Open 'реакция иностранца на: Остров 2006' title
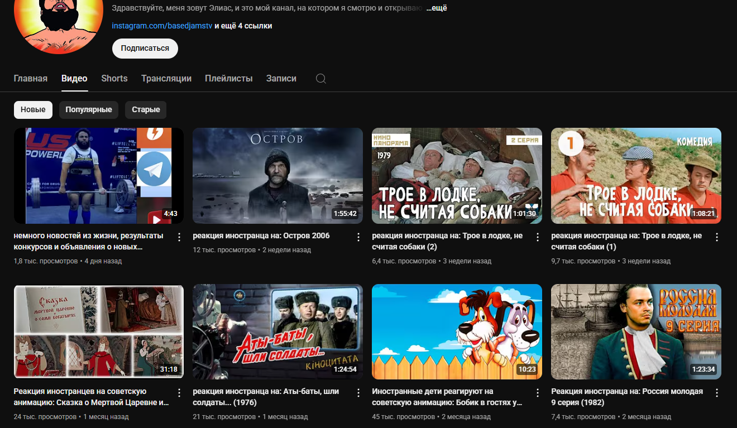737x428 pixels. tap(261, 236)
